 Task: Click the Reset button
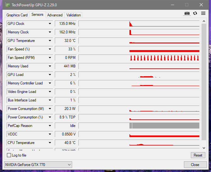(198, 155)
